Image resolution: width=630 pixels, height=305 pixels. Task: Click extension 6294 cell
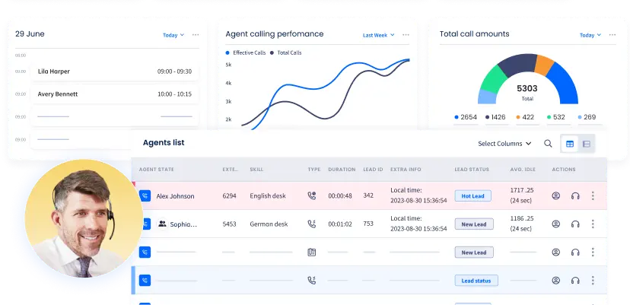pyautogui.click(x=230, y=195)
